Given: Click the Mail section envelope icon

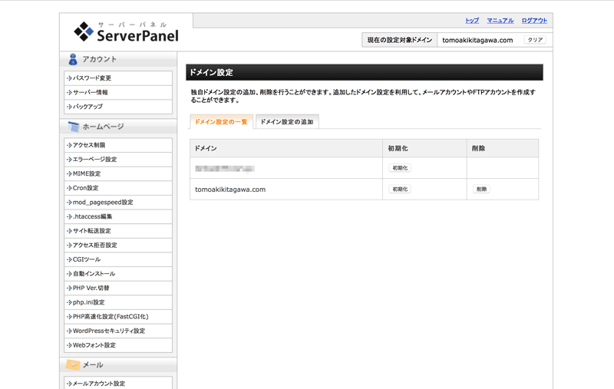Looking at the screenshot, I should pos(73,364).
